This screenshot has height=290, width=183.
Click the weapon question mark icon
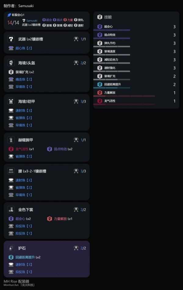(11, 39)
